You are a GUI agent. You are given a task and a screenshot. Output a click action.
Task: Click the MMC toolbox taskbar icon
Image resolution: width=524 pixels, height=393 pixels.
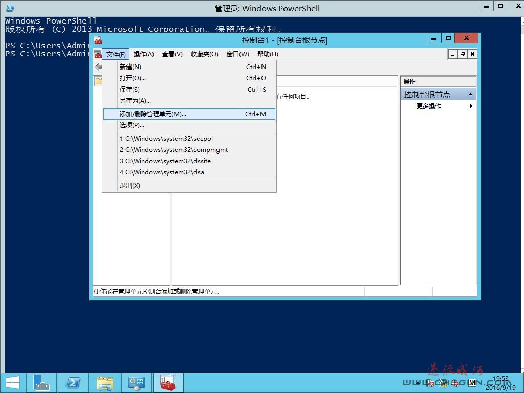click(168, 383)
